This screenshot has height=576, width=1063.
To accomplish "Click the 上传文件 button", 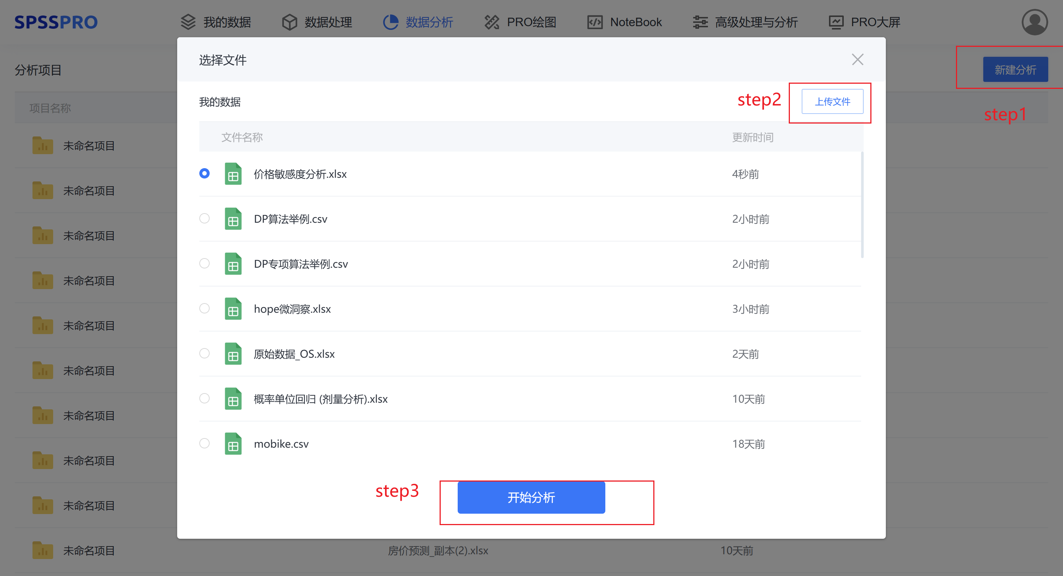I will (832, 101).
